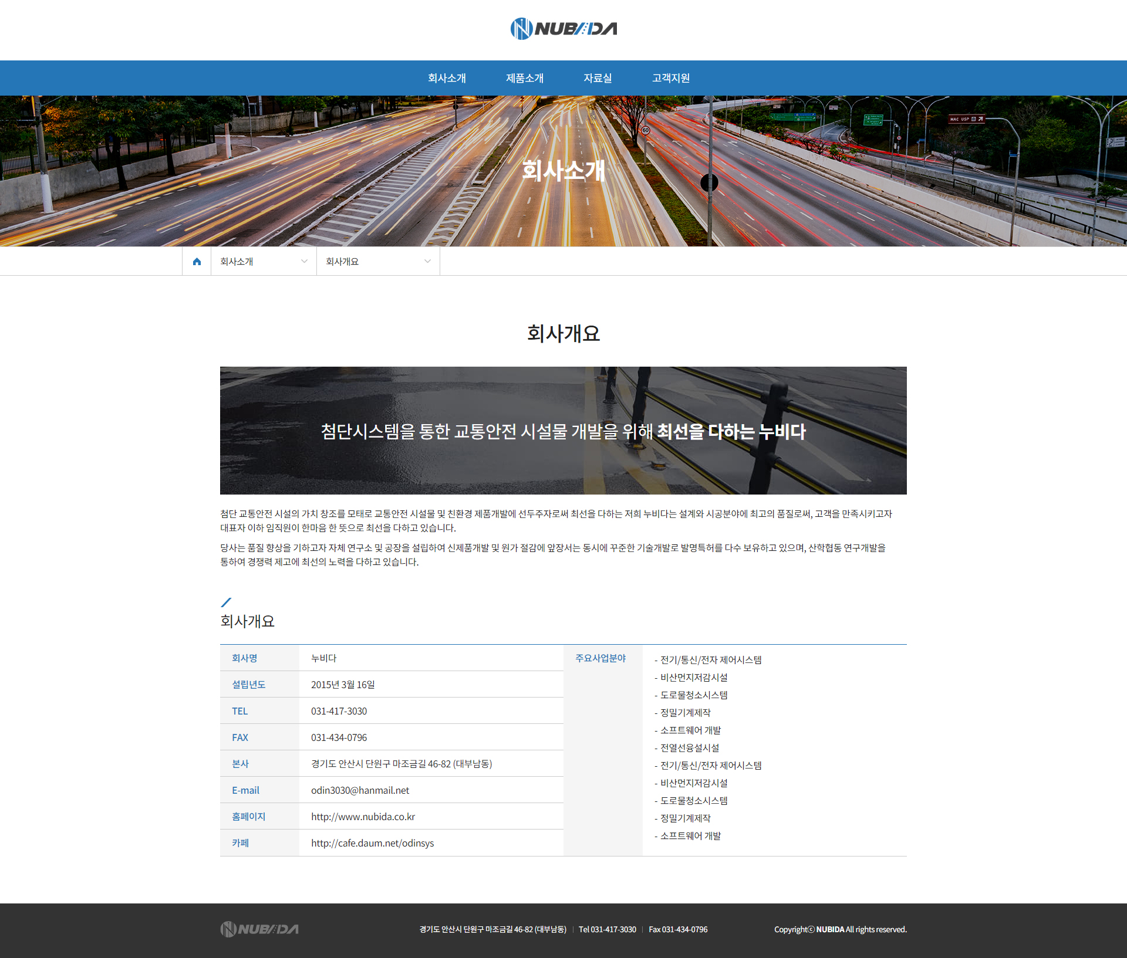Open the 자료실 navigation menu

click(x=598, y=78)
